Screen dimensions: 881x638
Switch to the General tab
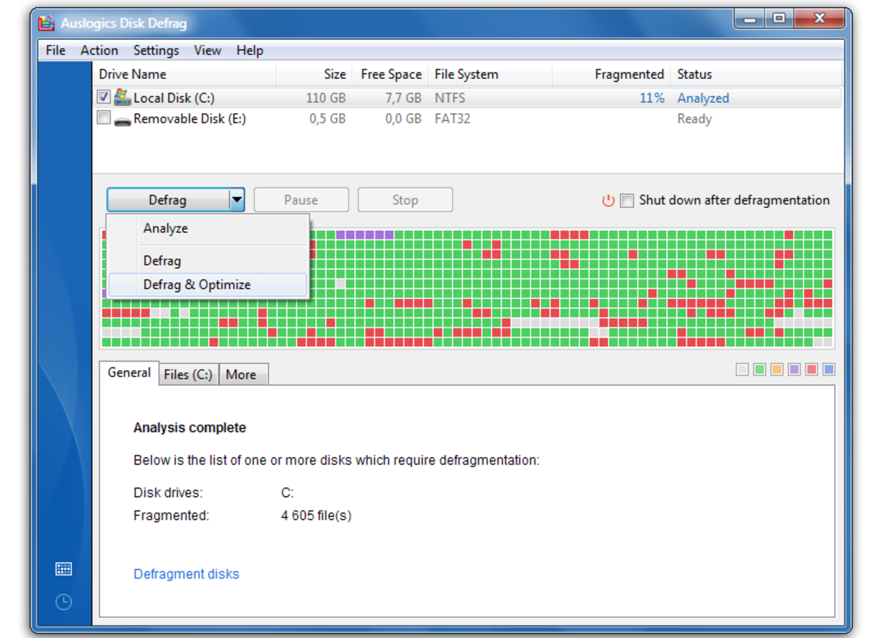point(128,373)
